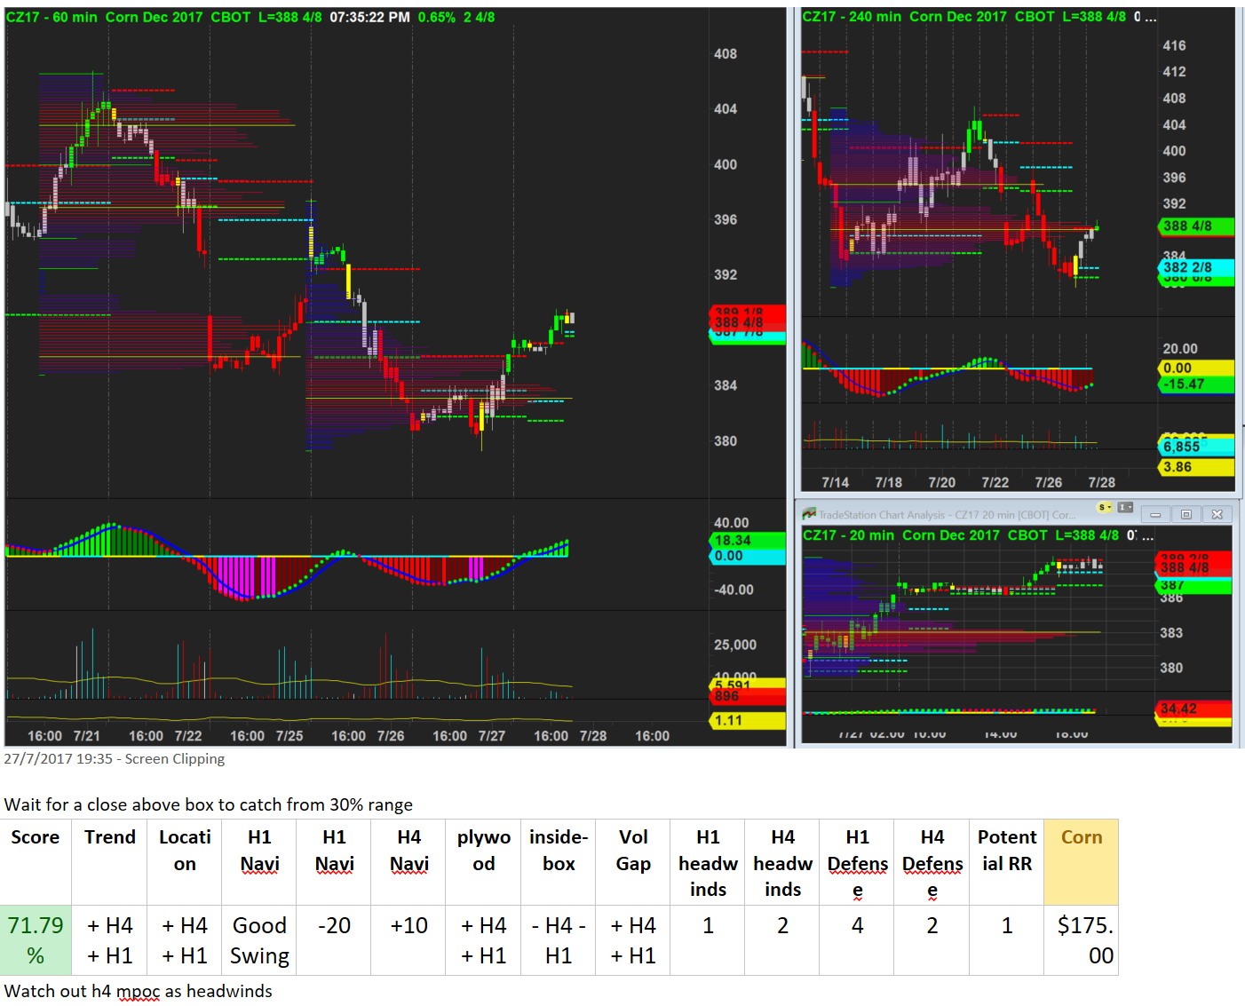1245x1006 pixels.
Task: Click the CZ17 - 60 min chart title text
Action: [x=52, y=17]
